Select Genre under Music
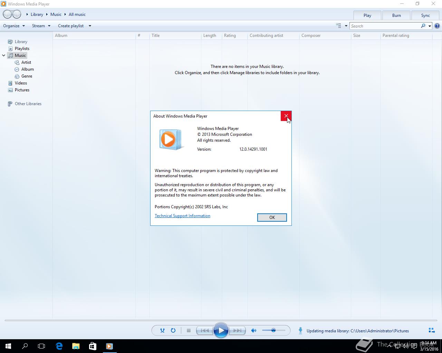442x353 pixels. click(23, 76)
